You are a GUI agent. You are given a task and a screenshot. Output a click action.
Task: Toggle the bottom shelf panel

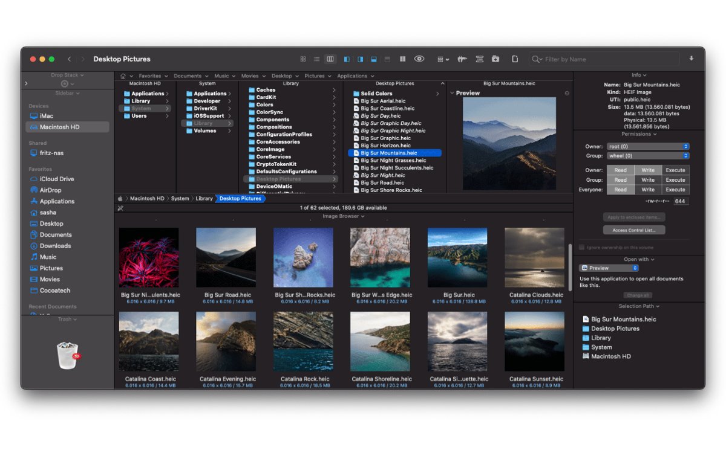[374, 59]
